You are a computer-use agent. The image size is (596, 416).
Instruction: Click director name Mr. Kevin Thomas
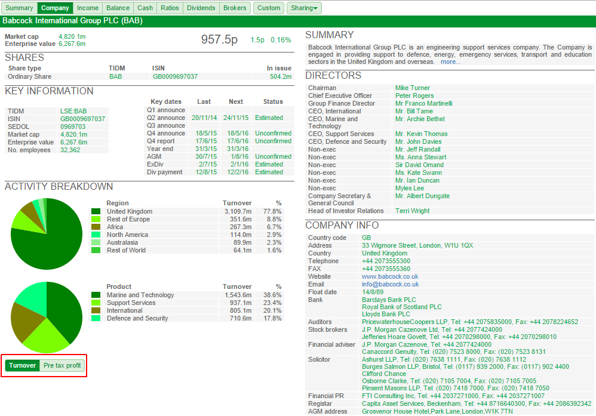421,134
